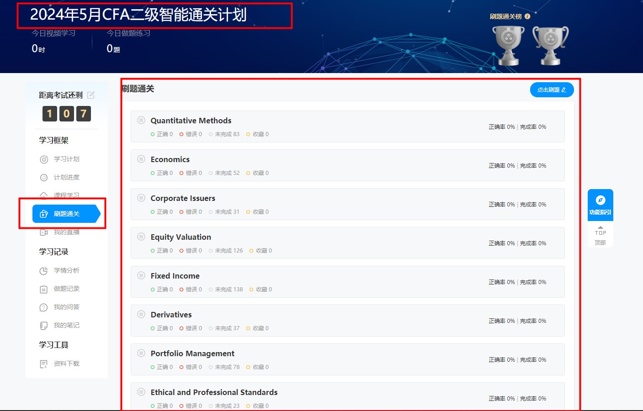
Task: Click the 顶部 back-to-top label
Action: (600, 243)
